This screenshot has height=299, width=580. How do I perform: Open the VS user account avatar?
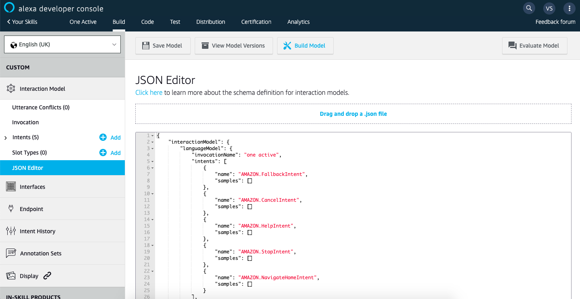coord(549,8)
